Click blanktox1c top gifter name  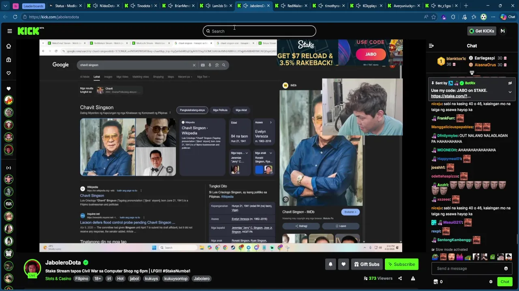click(x=456, y=59)
